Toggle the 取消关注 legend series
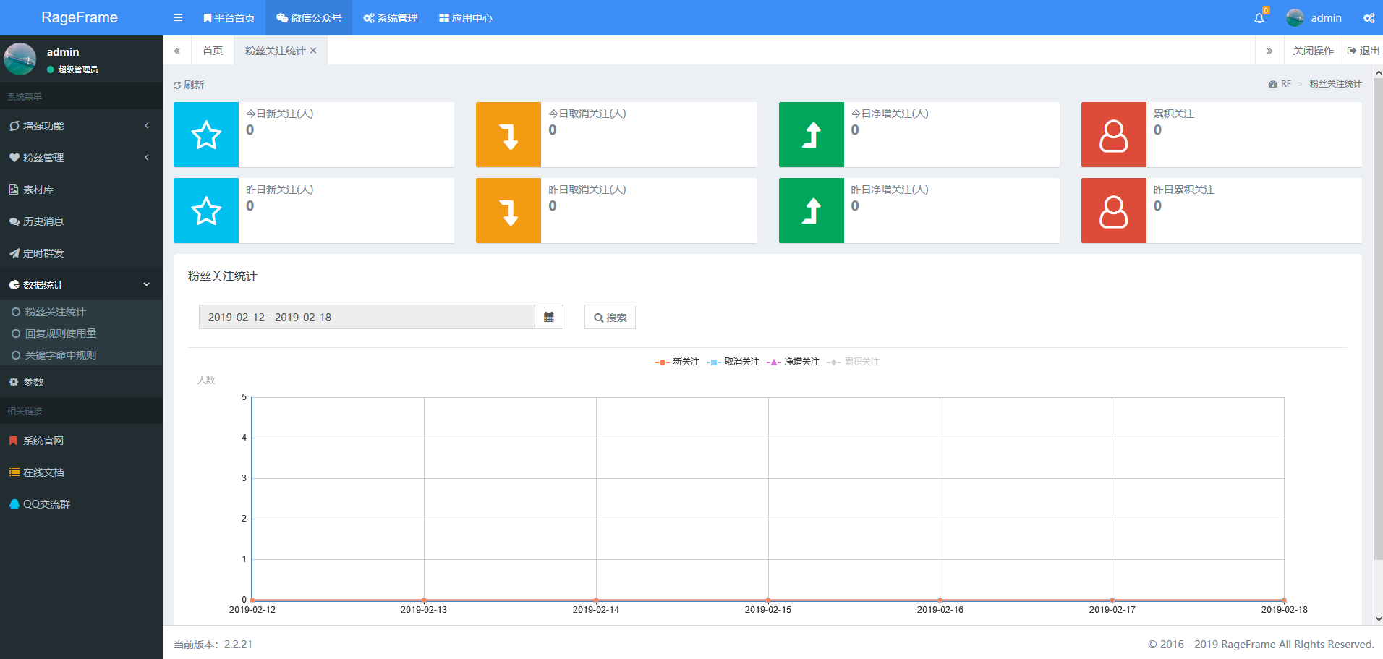The image size is (1383, 659). tap(733, 362)
